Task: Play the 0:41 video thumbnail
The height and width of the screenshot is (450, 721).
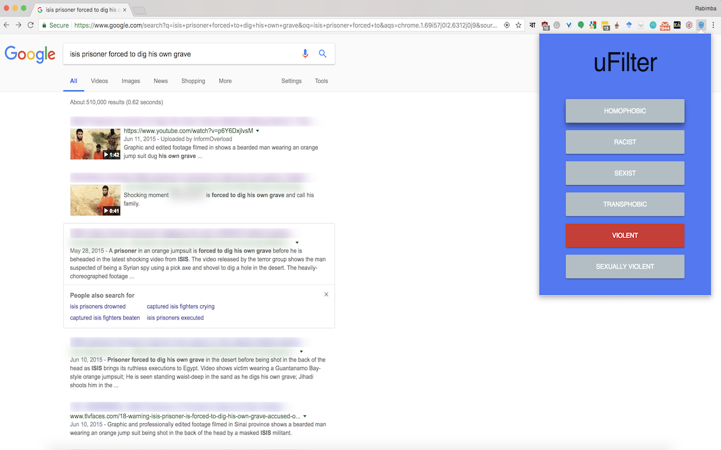Action: coord(95,200)
